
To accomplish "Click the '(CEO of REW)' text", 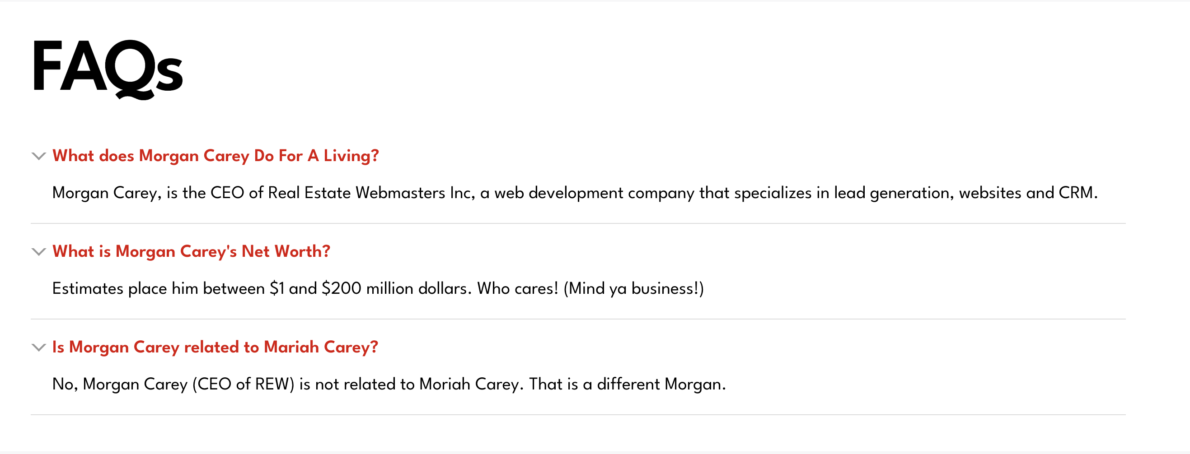I will coord(243,384).
